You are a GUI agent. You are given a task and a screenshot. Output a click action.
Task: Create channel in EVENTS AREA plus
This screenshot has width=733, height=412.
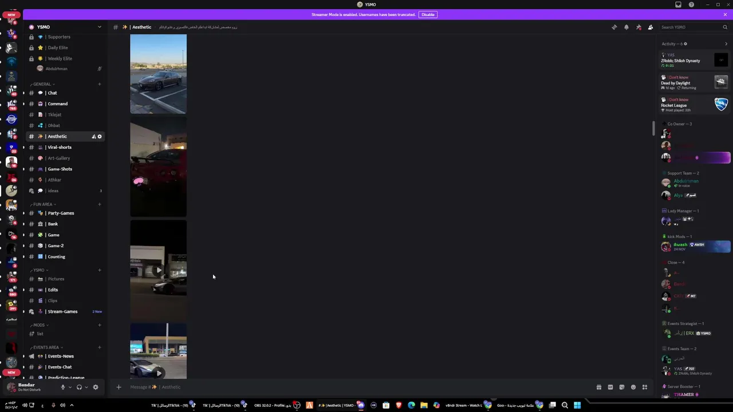pyautogui.click(x=100, y=347)
